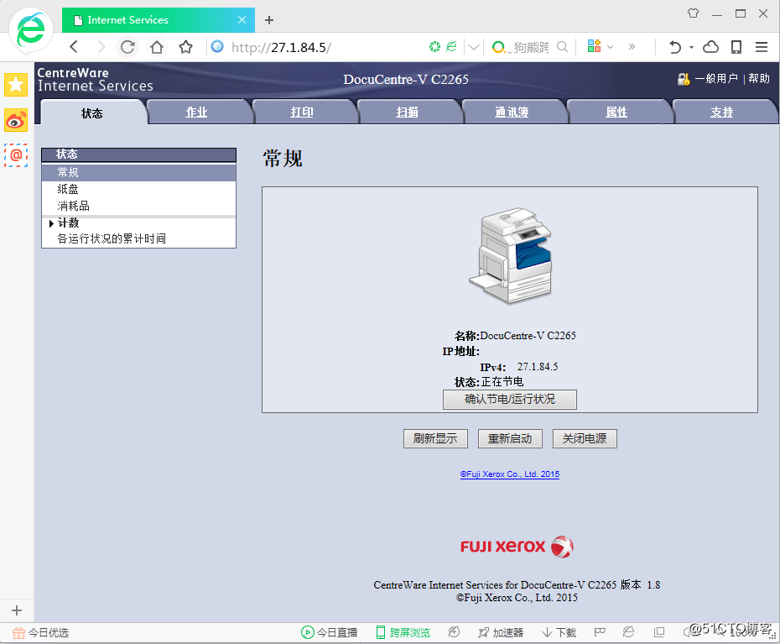Switch to the 扫描 tab
This screenshot has height=644, width=780.
(x=407, y=112)
